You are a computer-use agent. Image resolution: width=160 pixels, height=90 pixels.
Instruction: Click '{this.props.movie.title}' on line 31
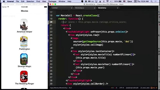pos(90,58)
